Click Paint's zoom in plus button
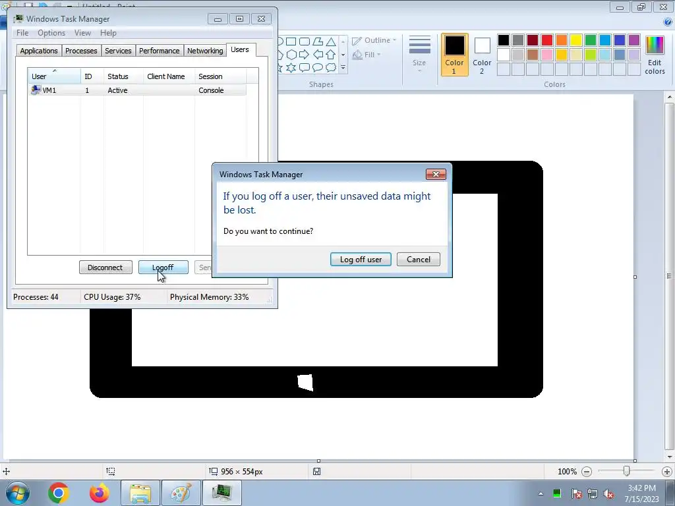Screen dimensions: 675x506 click(667, 472)
